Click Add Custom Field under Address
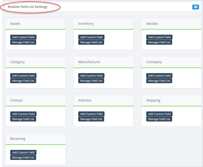The image size is (203, 167). (x=91, y=114)
